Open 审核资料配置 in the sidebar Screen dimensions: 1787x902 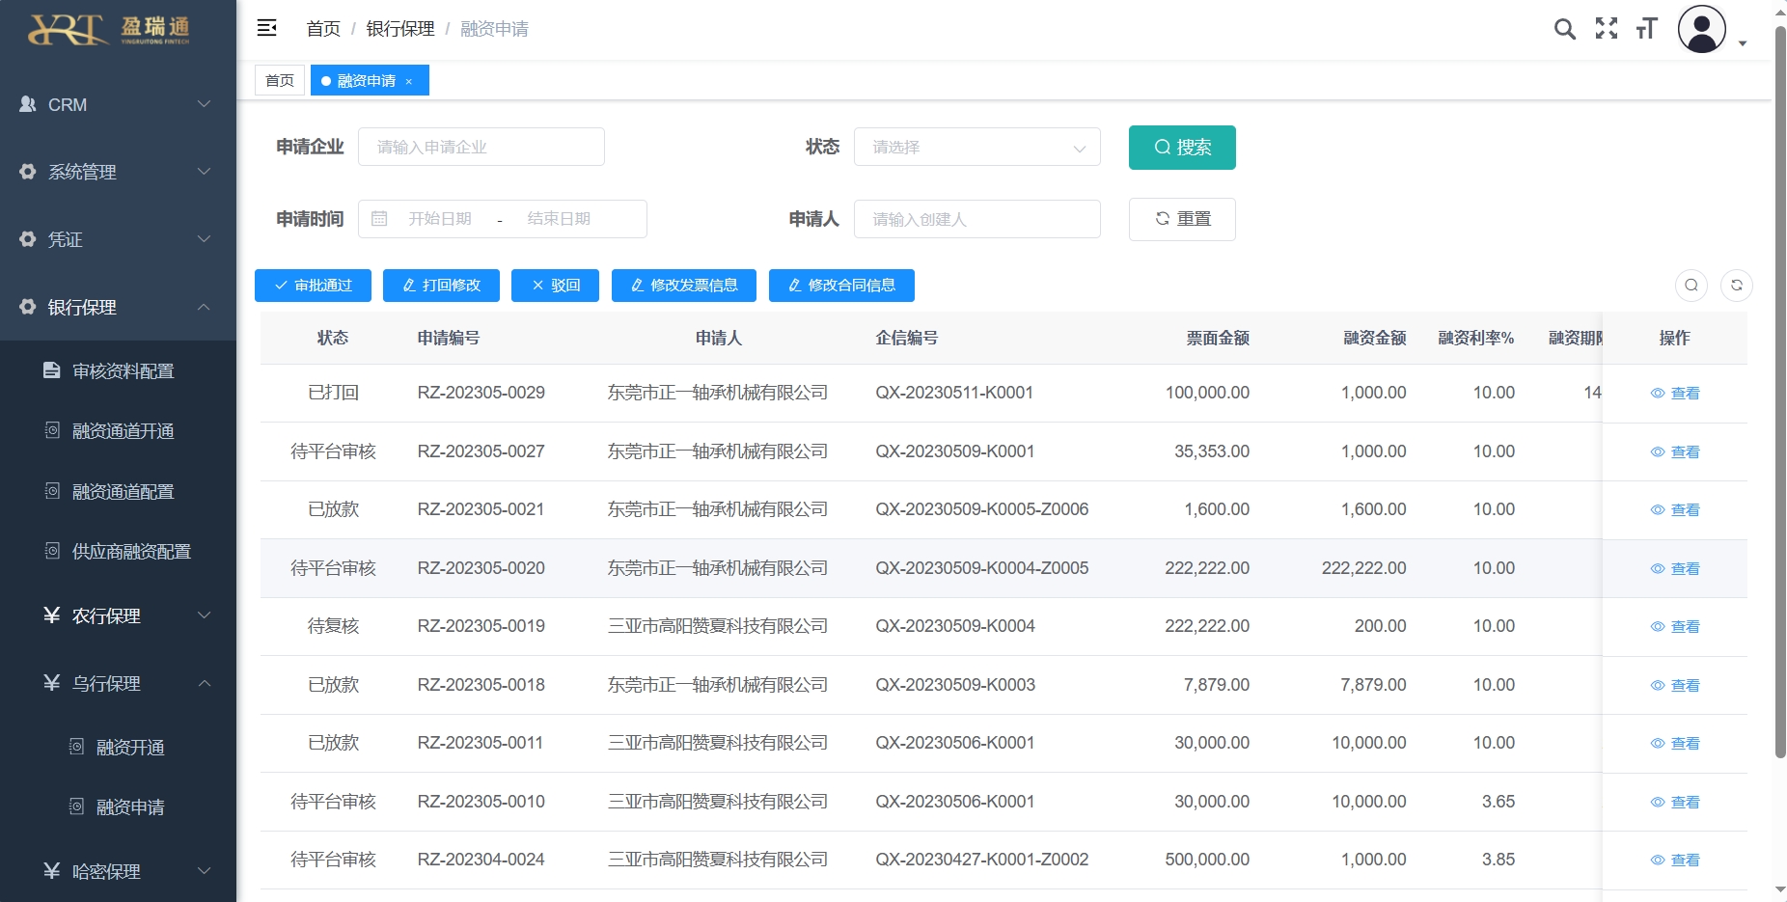click(x=118, y=370)
